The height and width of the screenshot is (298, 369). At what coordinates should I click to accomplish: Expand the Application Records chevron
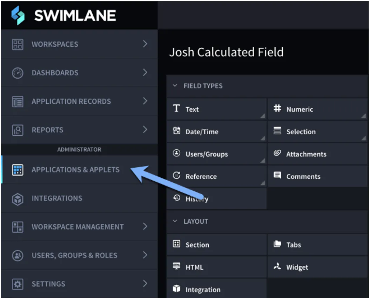145,101
